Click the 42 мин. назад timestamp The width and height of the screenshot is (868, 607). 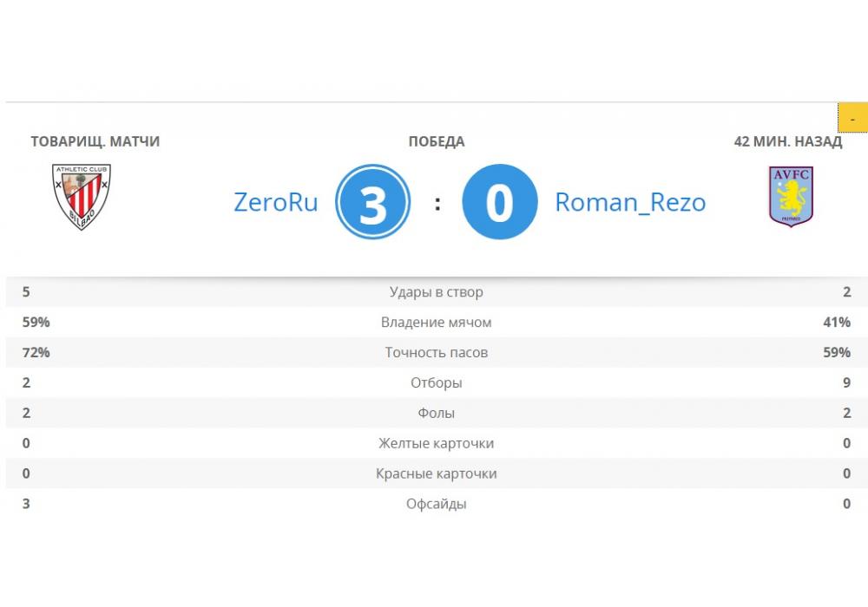pos(788,141)
